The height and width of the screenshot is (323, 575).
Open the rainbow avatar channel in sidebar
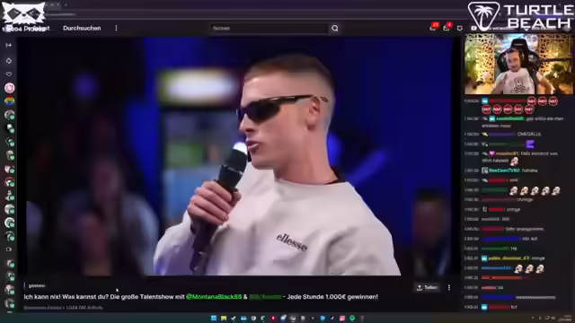10,101
